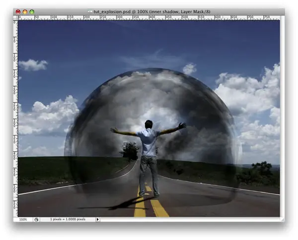Click the small cloud at upper left
The image size is (298, 240).
point(33,65)
